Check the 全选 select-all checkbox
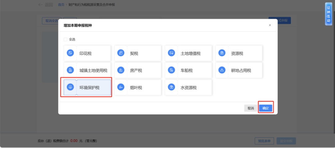The width and height of the screenshot is (335, 148). point(65,40)
